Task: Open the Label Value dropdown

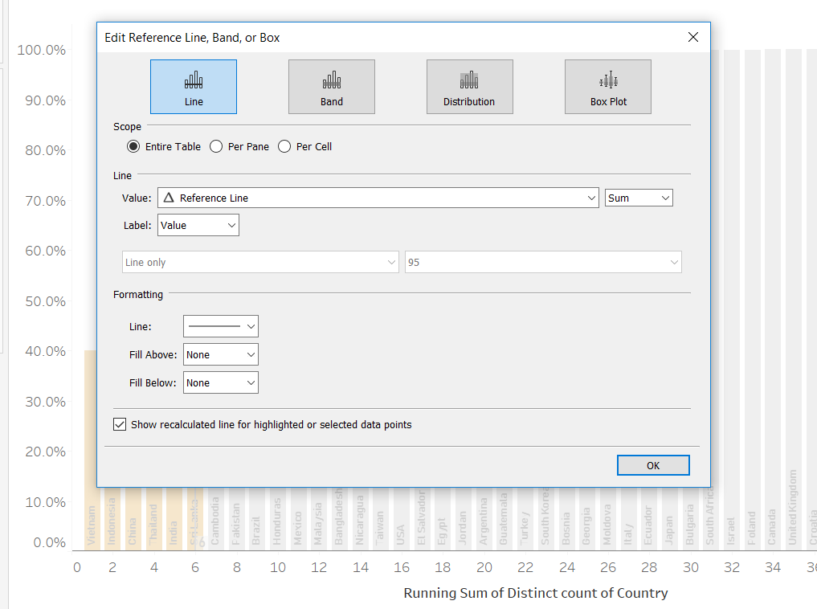Action: coord(198,226)
